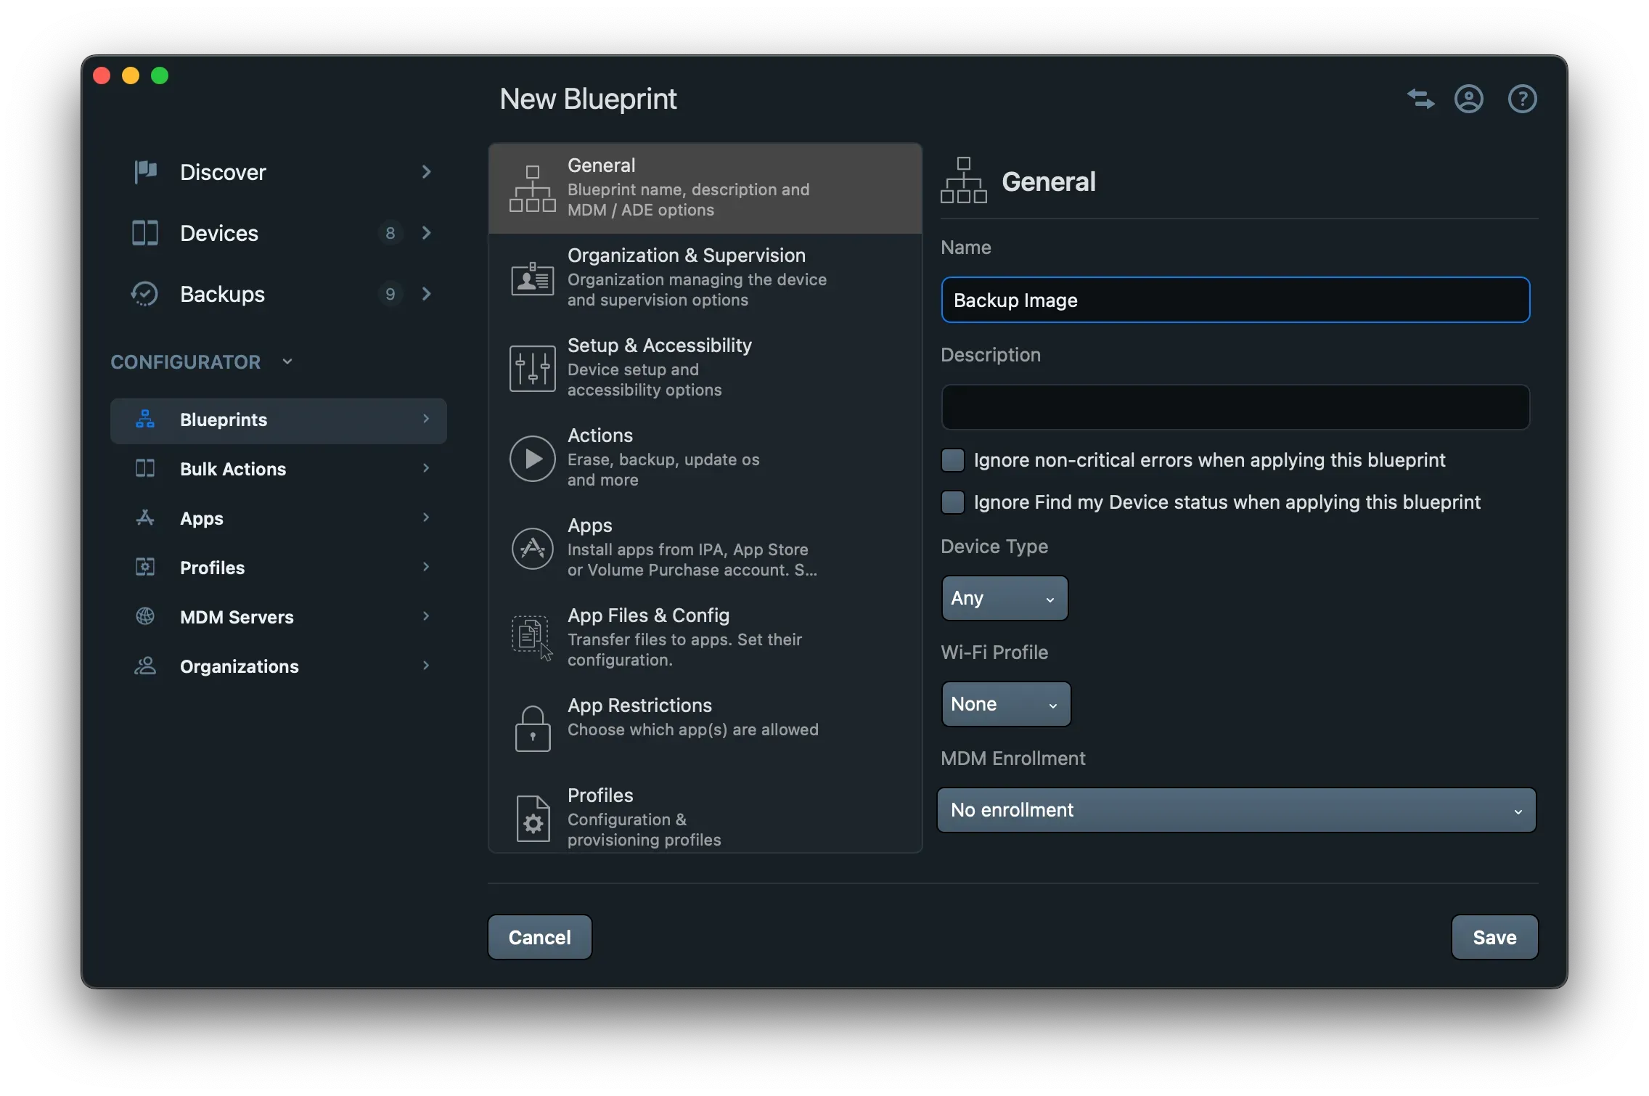Open the Wi-Fi Profile dropdown

click(x=1005, y=703)
